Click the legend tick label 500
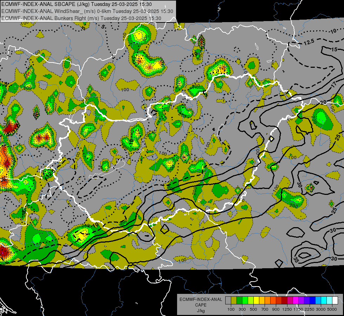This screenshot has width=344, height=316. click(x=253, y=309)
